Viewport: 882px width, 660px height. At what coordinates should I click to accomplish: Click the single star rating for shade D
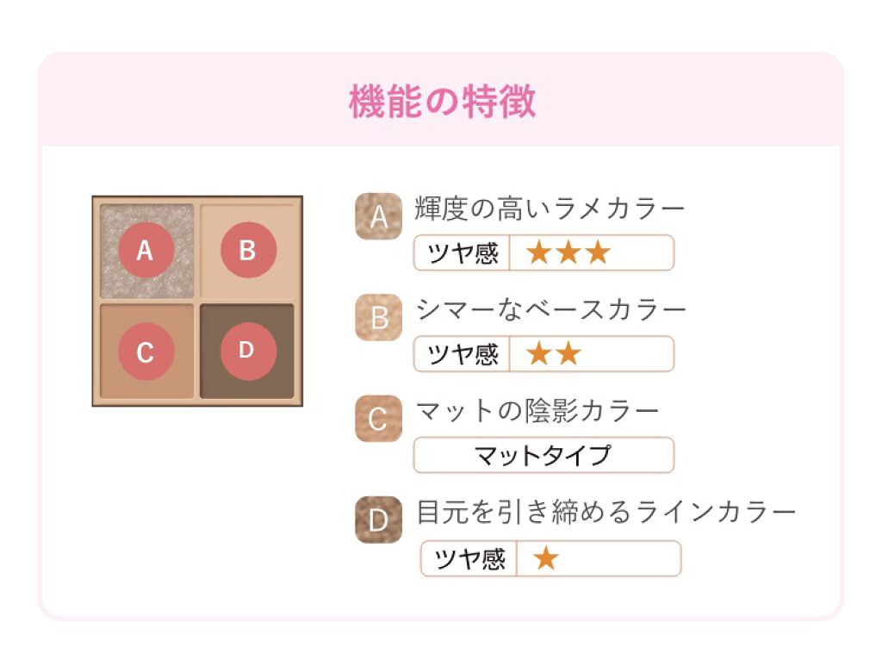[x=546, y=558]
